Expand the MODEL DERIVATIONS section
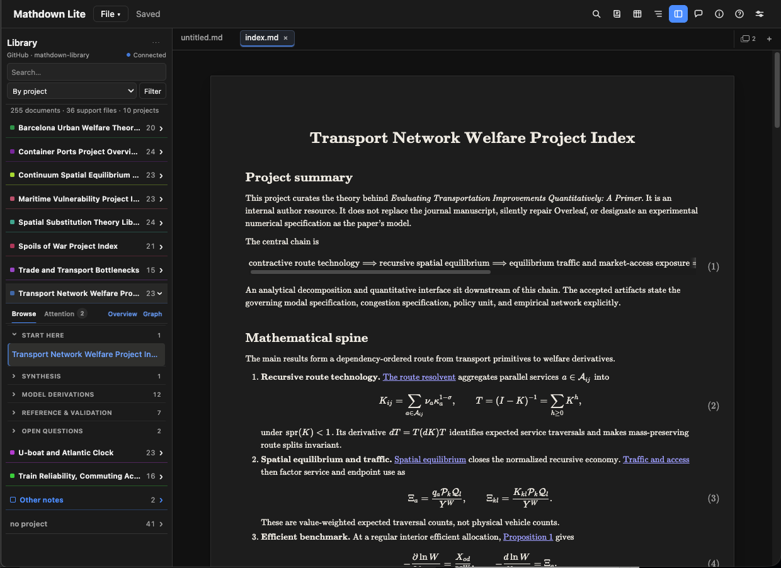781x568 pixels. [86, 394]
